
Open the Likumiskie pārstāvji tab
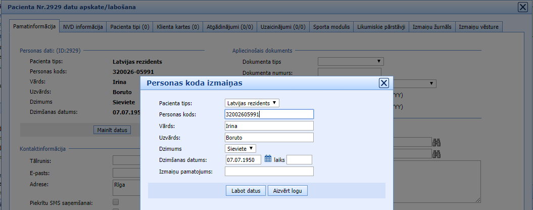(x=380, y=27)
